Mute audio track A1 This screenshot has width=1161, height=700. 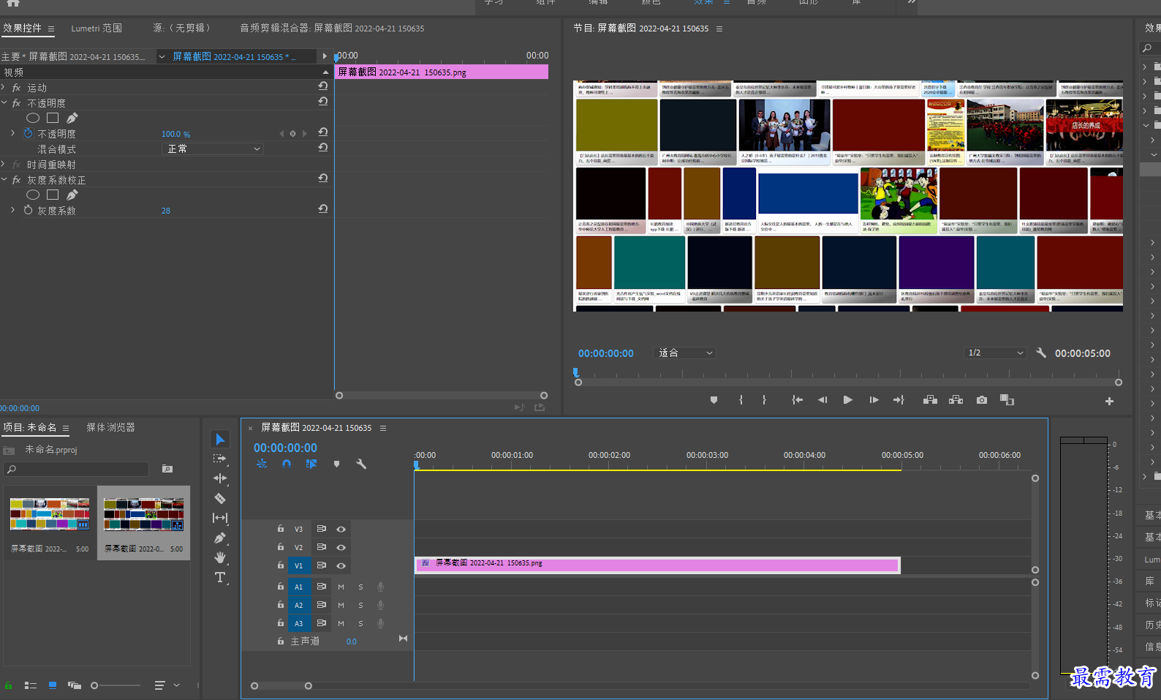pos(341,587)
